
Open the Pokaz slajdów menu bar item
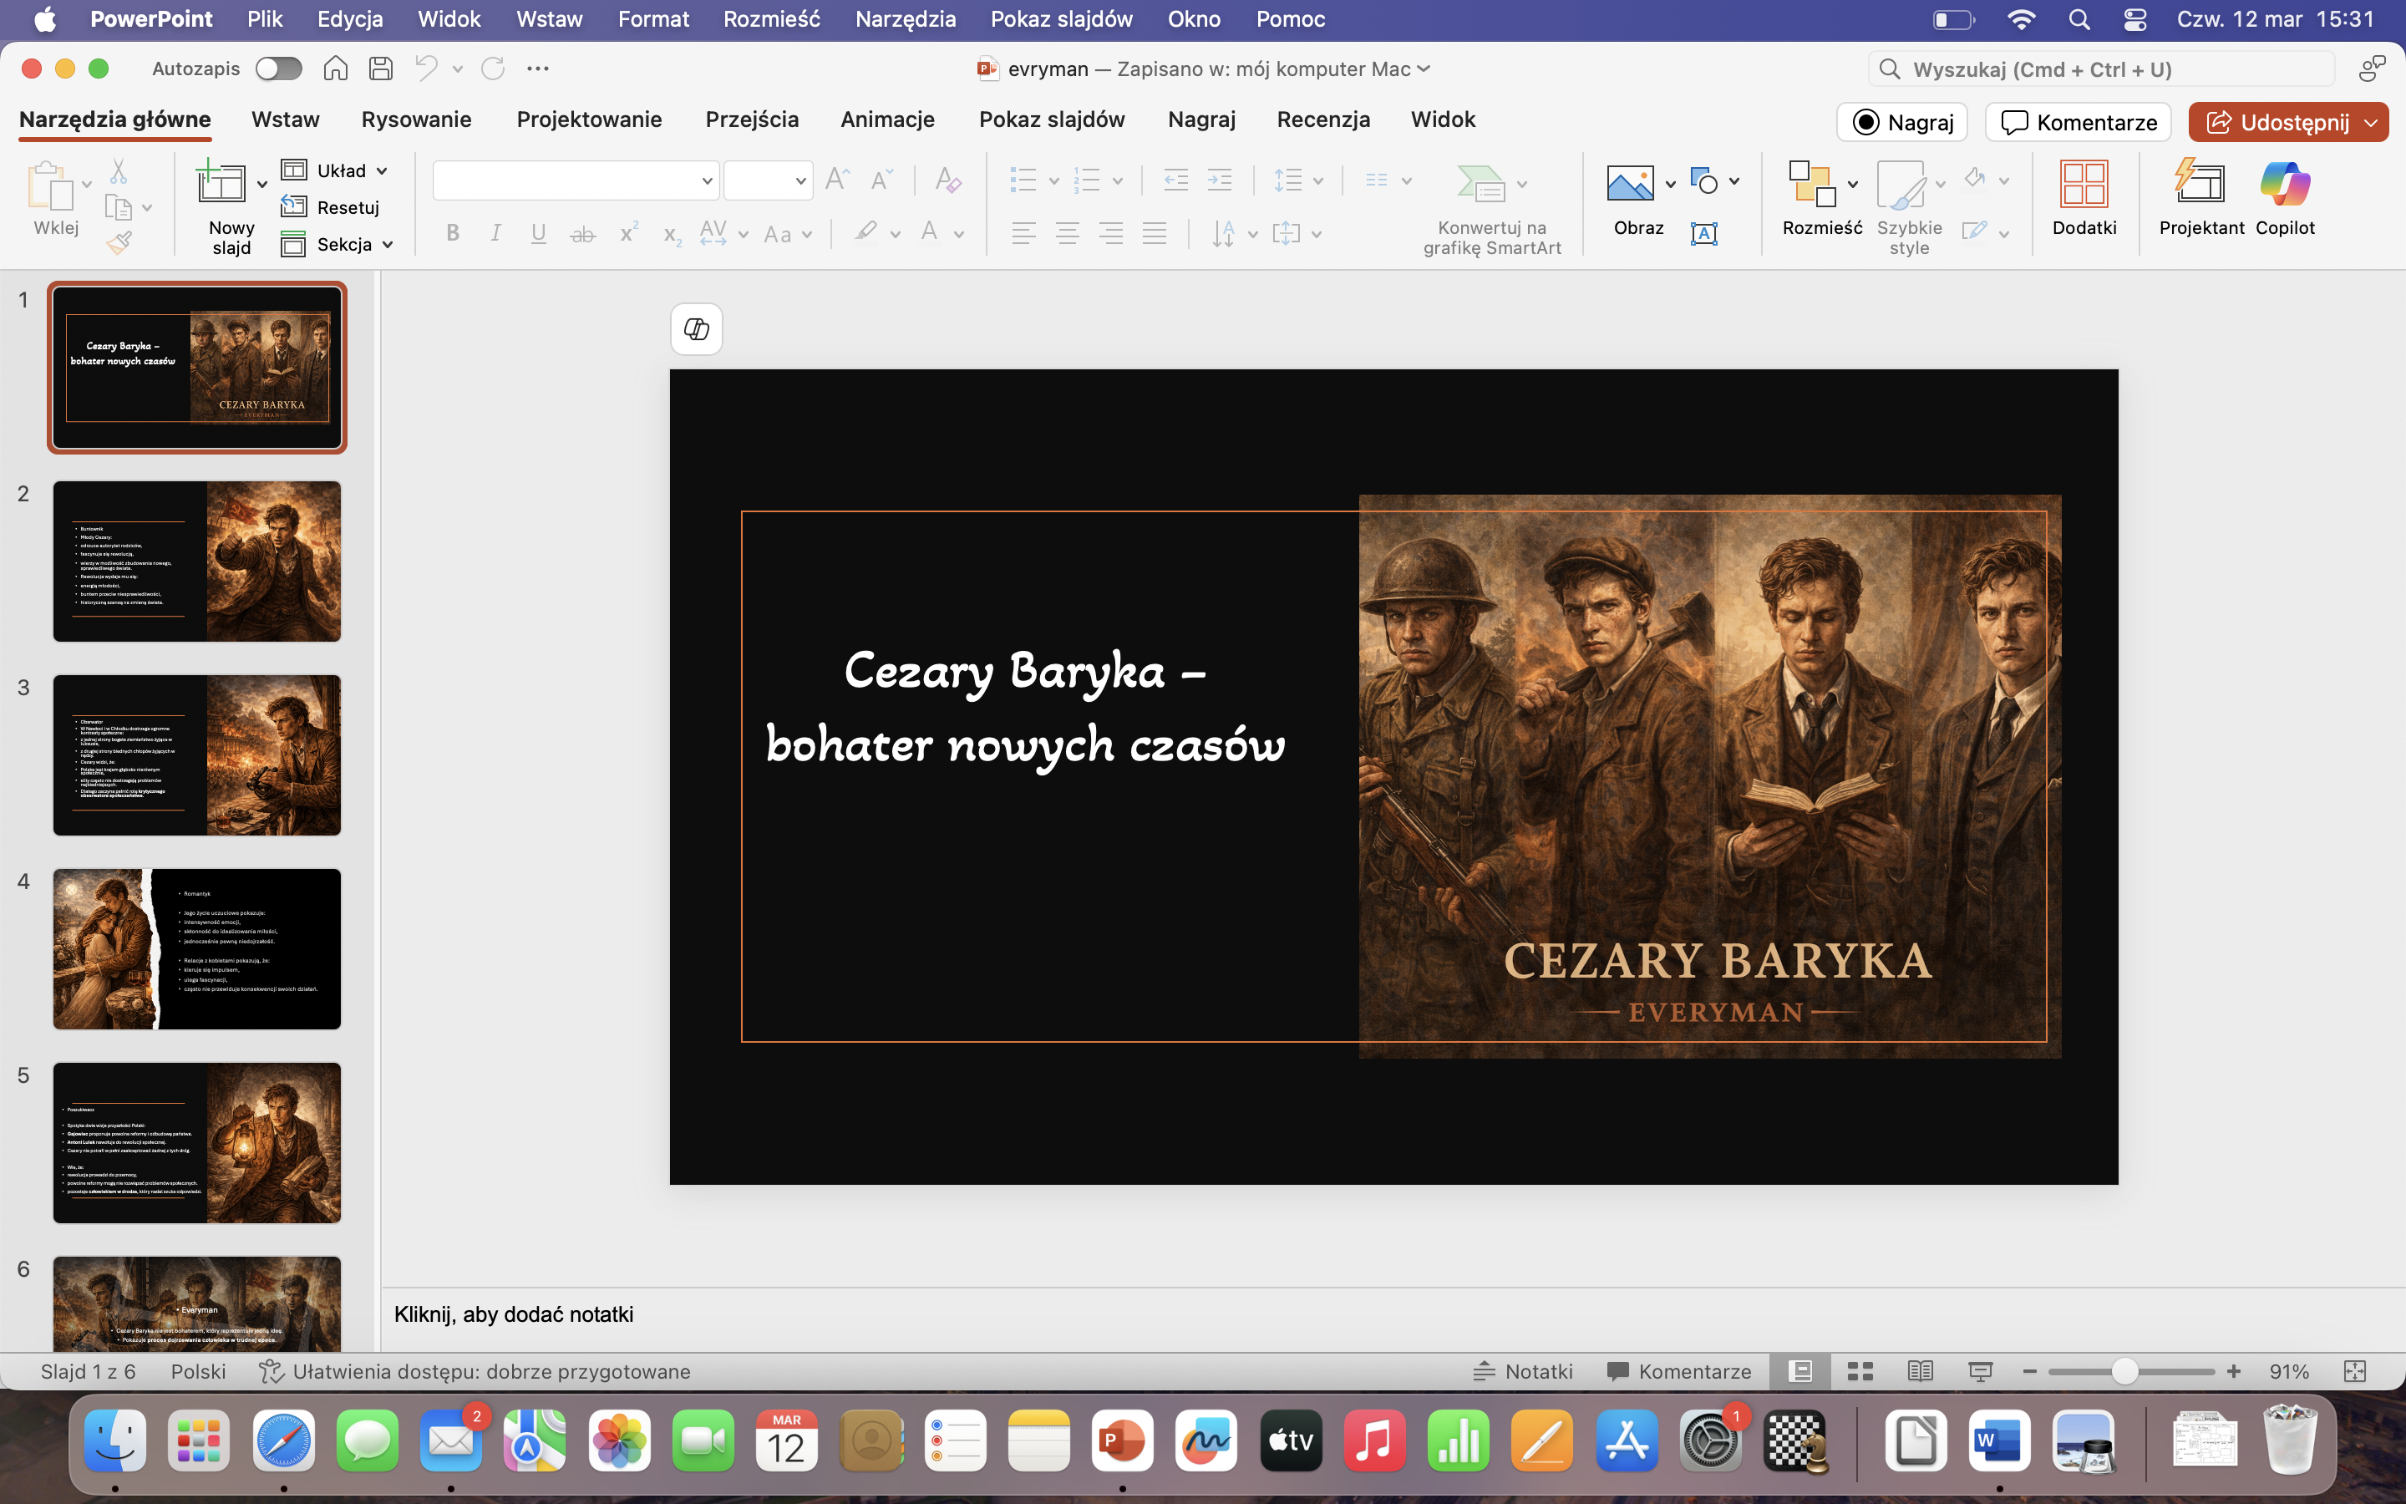[x=1061, y=19]
